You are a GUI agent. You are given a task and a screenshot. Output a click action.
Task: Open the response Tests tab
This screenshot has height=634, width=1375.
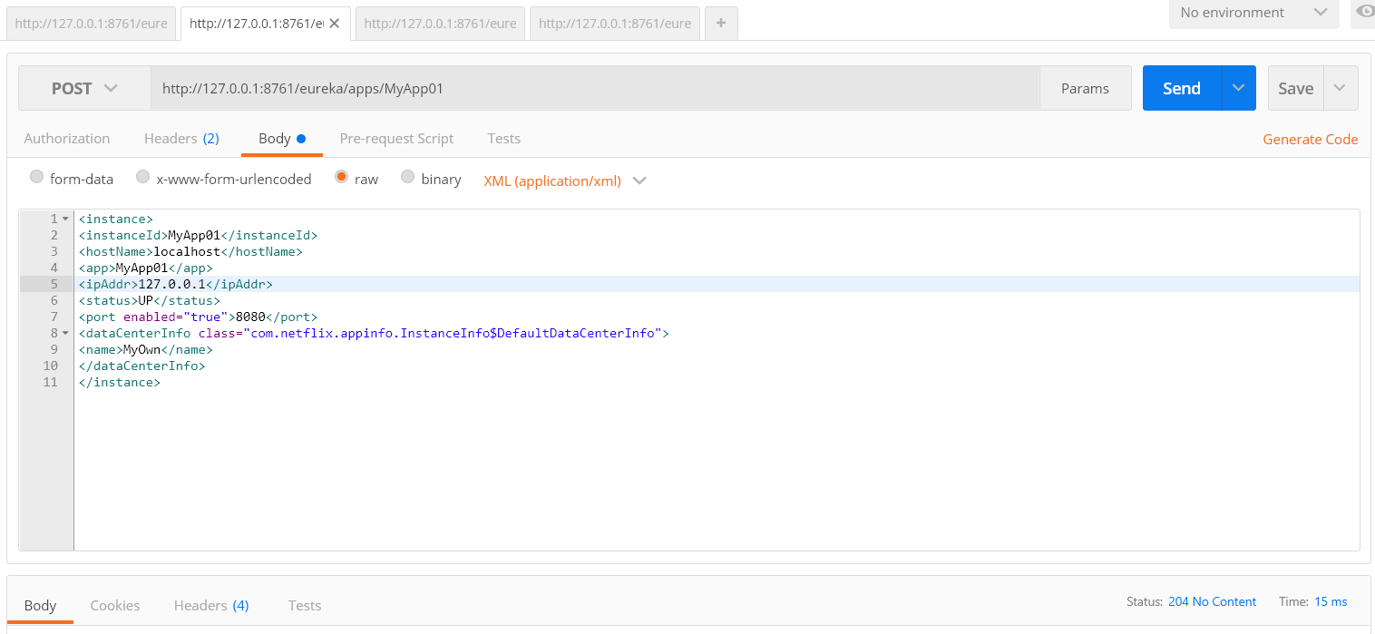(x=305, y=605)
